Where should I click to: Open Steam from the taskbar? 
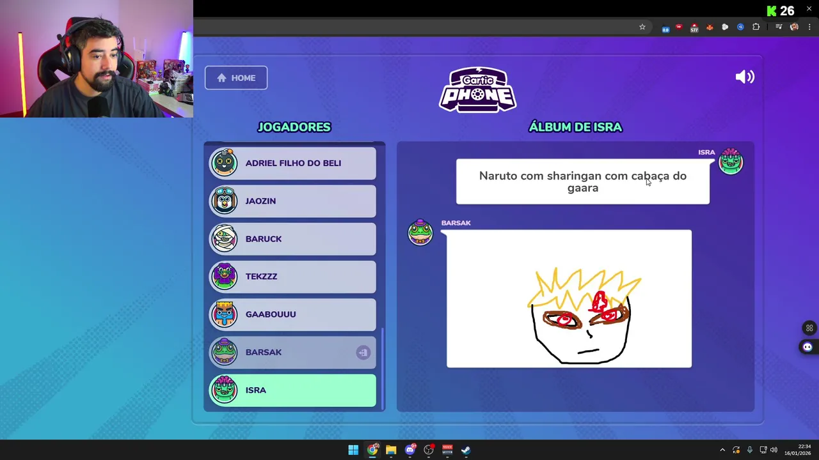(466, 450)
